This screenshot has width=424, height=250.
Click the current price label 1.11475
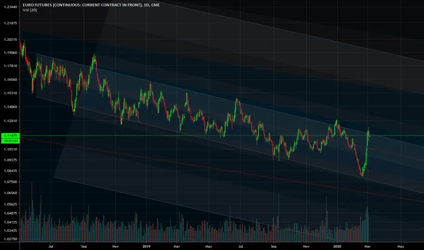click(10, 135)
